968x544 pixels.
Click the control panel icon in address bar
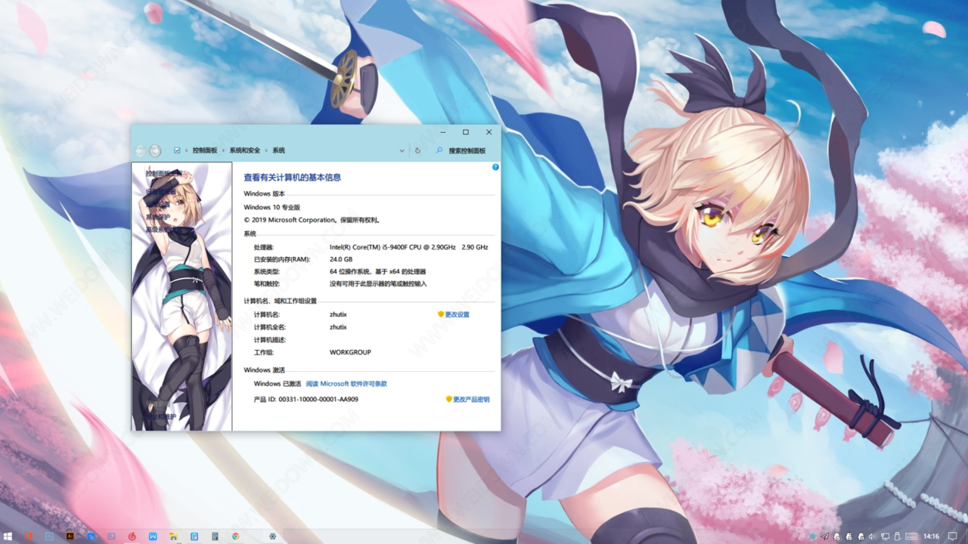tap(177, 150)
